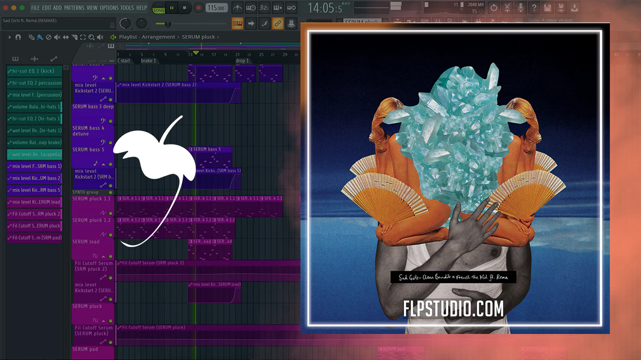Open the SERUM pluck breadcrumb arrow

pos(218,37)
